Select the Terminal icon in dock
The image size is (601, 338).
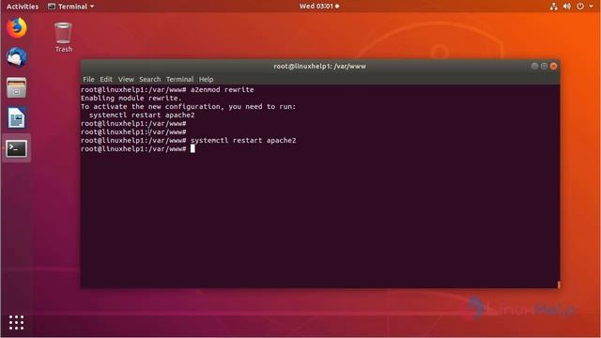point(17,148)
